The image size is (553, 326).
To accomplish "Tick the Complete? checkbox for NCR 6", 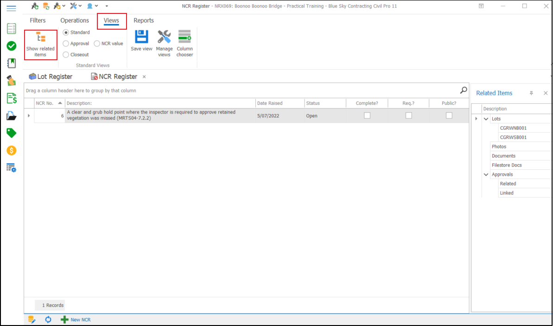I will (x=367, y=115).
